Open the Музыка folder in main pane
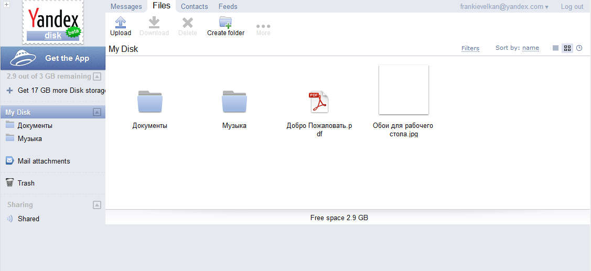This screenshot has height=271, width=591. pyautogui.click(x=234, y=101)
